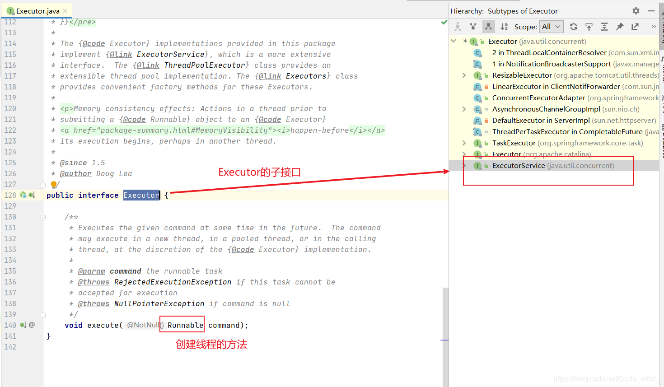Select 1 in NotificationBroadcasterSupport row
This screenshot has height=387, width=664.
coord(554,64)
